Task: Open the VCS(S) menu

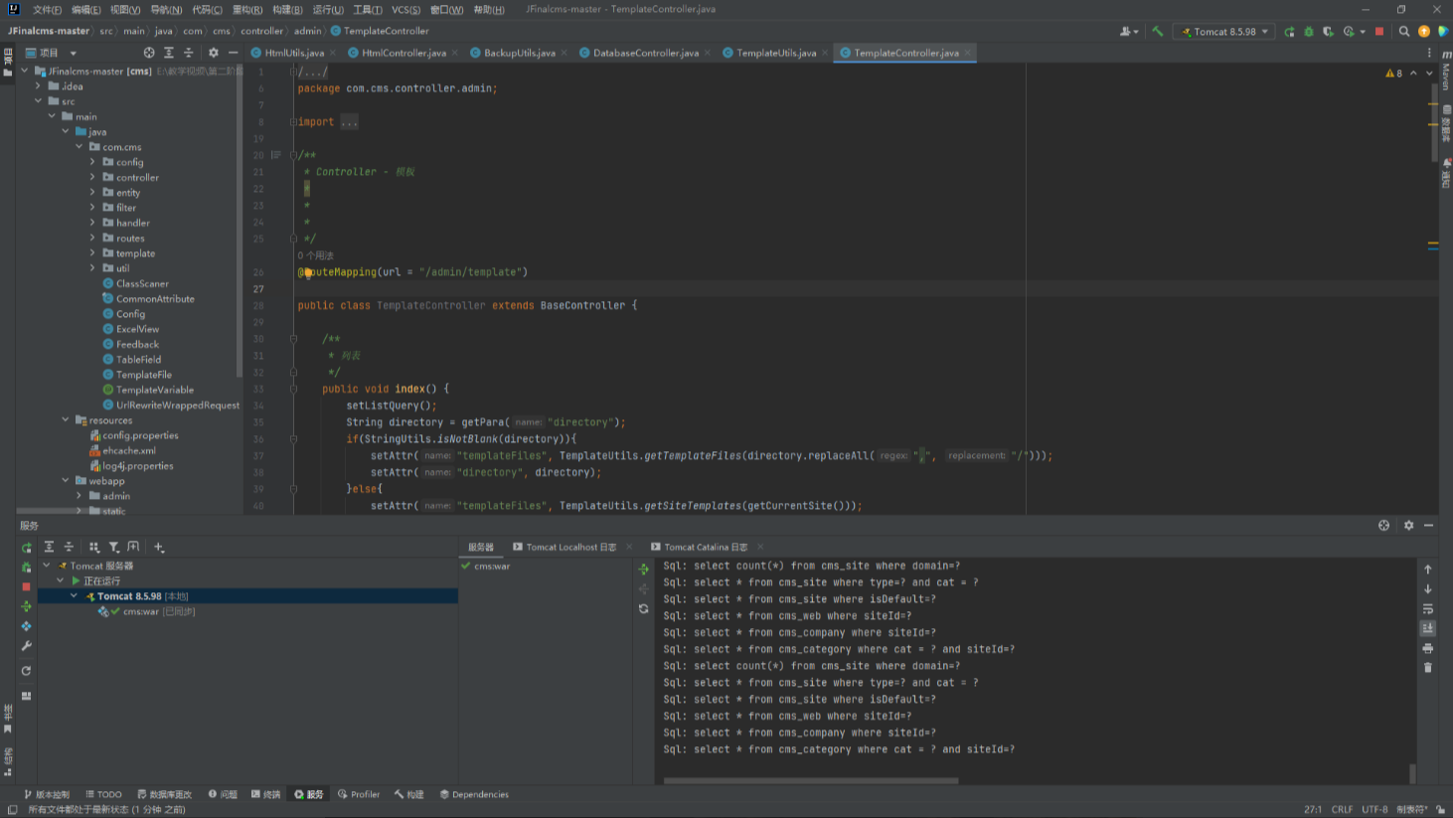Action: click(405, 10)
